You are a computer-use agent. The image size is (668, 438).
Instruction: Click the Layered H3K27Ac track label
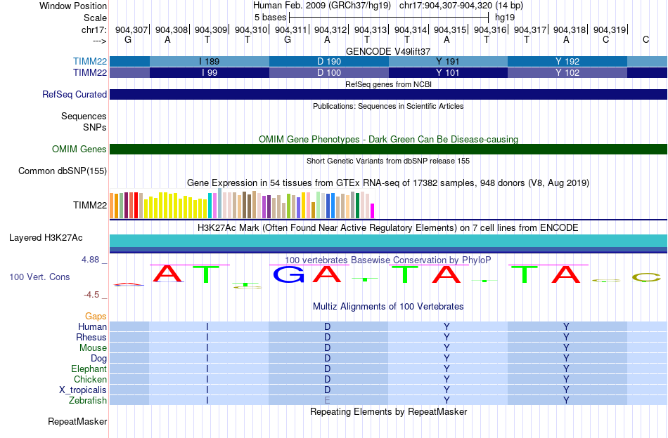click(x=46, y=238)
